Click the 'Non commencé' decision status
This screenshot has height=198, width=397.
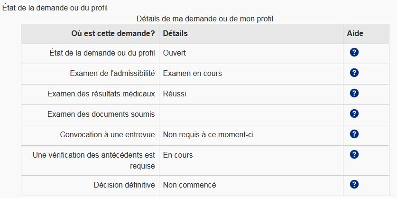tap(189, 185)
